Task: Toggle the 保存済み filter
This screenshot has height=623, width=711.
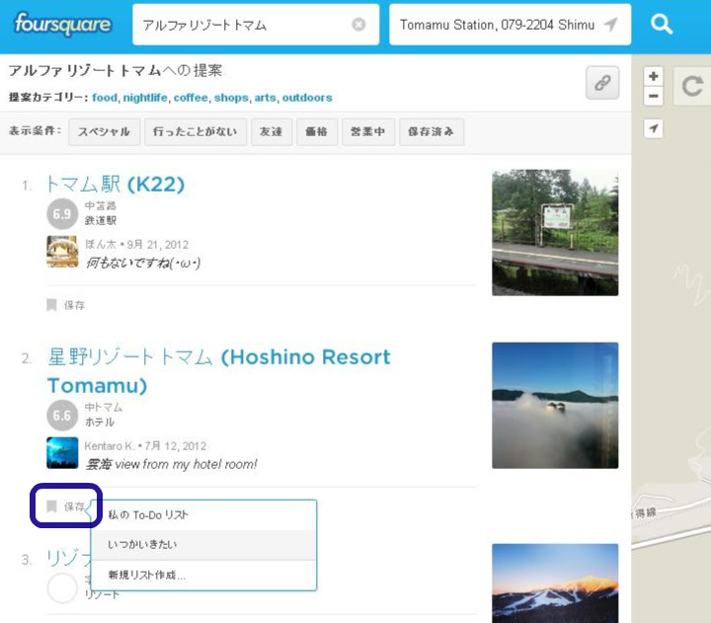Action: pyautogui.click(x=432, y=132)
